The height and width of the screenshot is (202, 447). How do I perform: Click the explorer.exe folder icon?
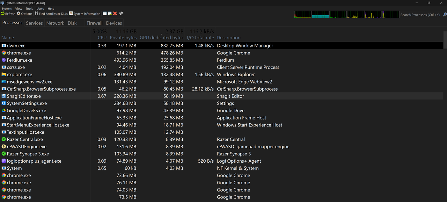click(x=3, y=75)
